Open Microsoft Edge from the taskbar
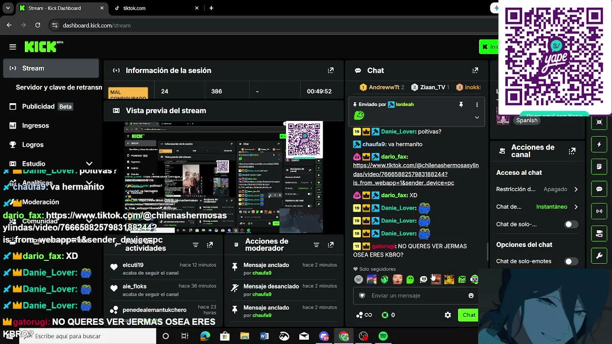This screenshot has width=612, height=344. pyautogui.click(x=205, y=336)
